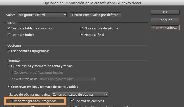This screenshot has width=184, height=107.
Task: Expand Saltos de página manuales dropdown
Action: pos(80,94)
